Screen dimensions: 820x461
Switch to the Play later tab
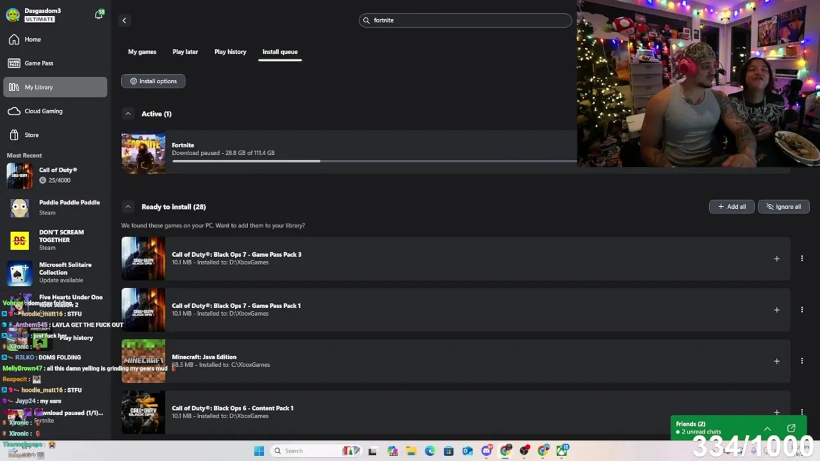pos(185,52)
